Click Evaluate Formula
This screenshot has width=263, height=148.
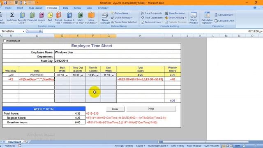(175, 22)
